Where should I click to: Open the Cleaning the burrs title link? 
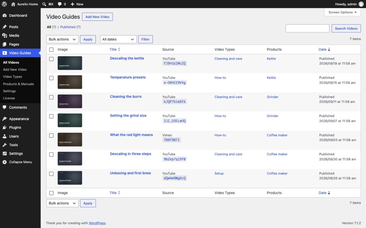tap(125, 97)
